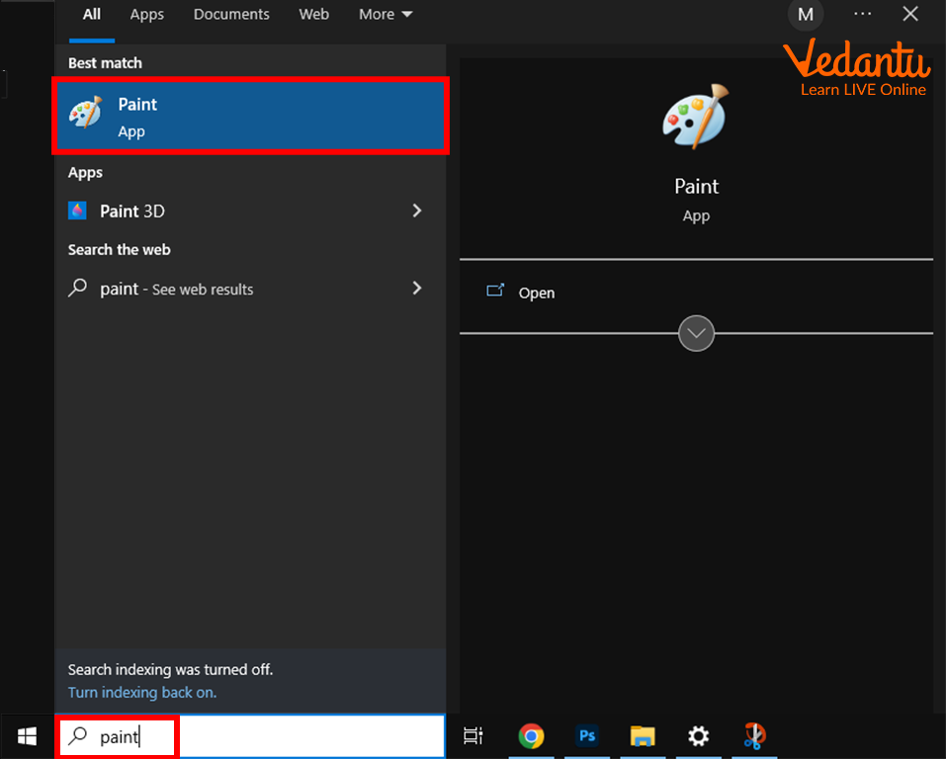
Task: Open the Snipping tool taskbar icon
Action: [754, 736]
